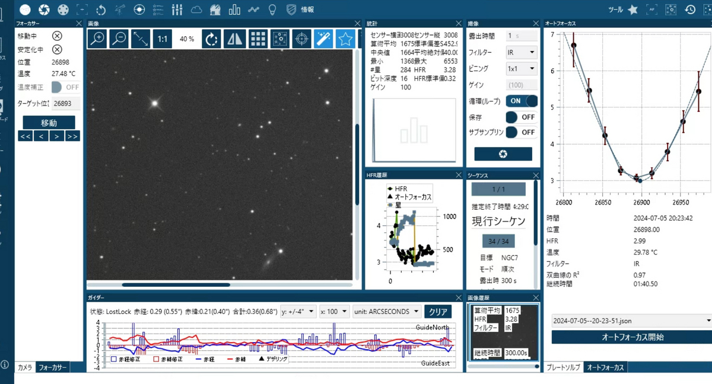Open the フィルター IR dropdown

point(522,53)
